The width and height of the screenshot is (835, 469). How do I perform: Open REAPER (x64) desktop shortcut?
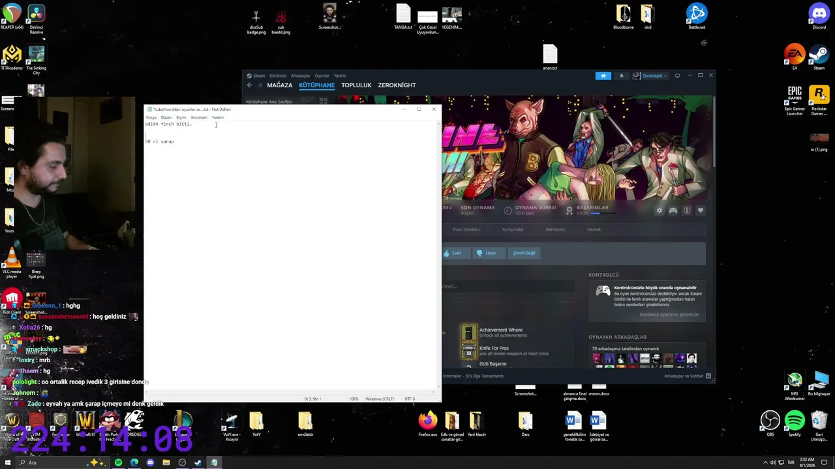[12, 17]
